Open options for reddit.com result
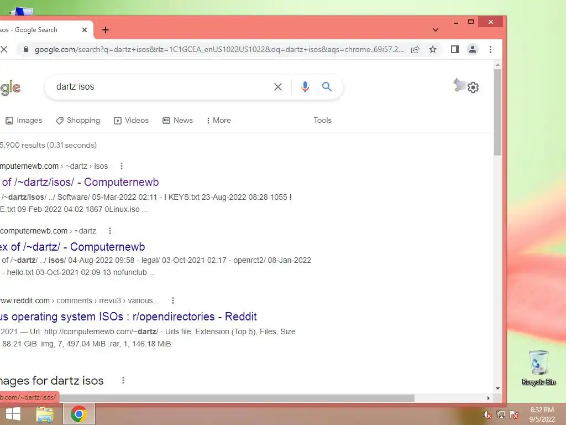The height and width of the screenshot is (425, 566). pyautogui.click(x=173, y=300)
